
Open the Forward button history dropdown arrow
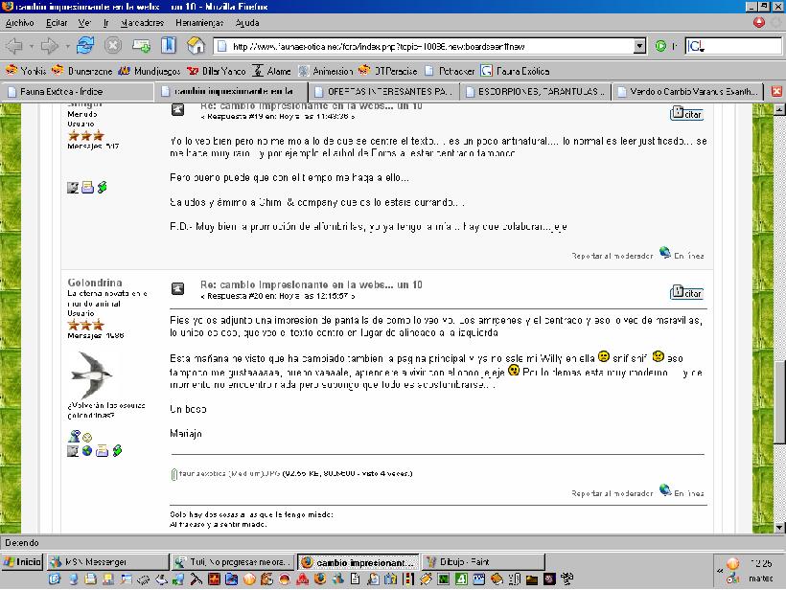tap(65, 45)
